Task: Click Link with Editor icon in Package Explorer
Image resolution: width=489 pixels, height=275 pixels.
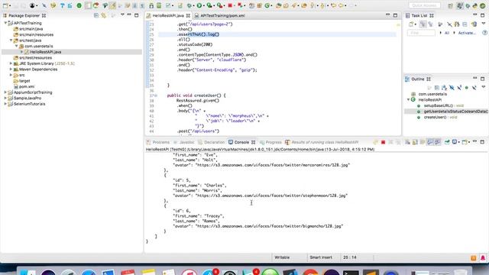Action: click(x=104, y=15)
